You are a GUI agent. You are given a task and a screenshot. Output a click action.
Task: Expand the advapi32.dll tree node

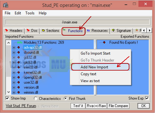click(x=14, y=47)
